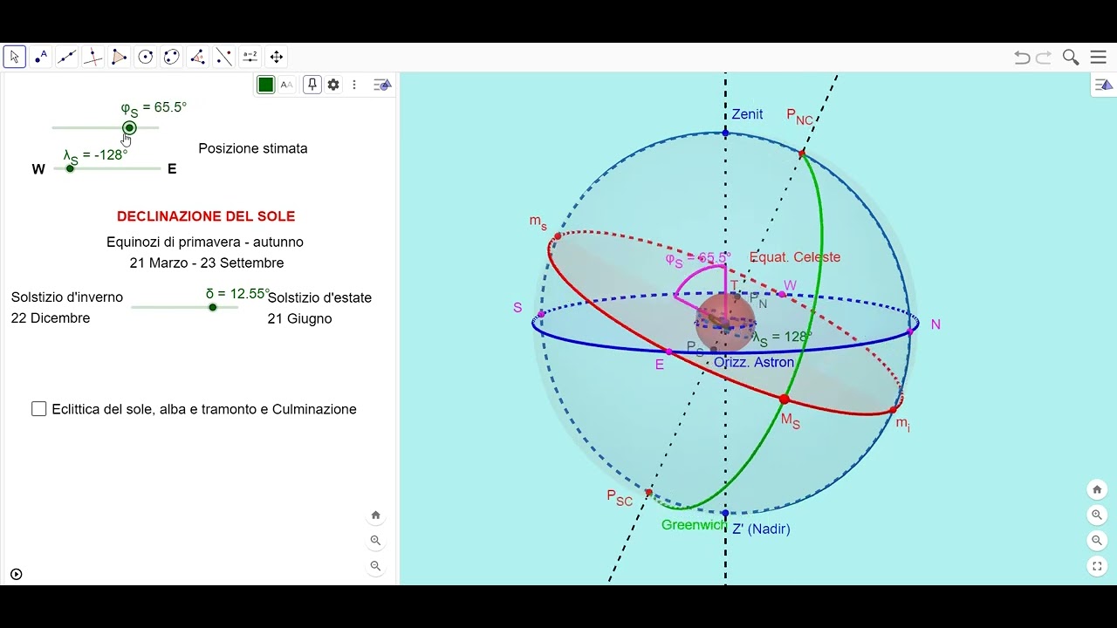Select the Move arrow tool
Viewport: 1117px width, 628px height.
[14, 57]
